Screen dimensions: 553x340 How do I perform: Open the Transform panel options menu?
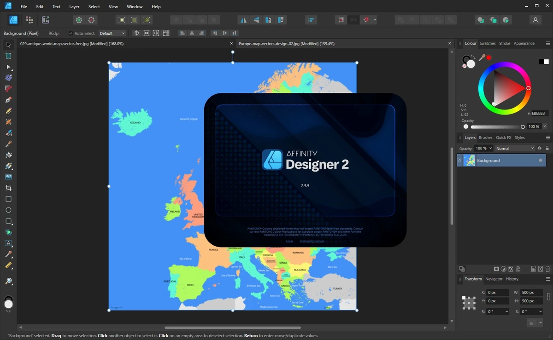click(x=548, y=279)
